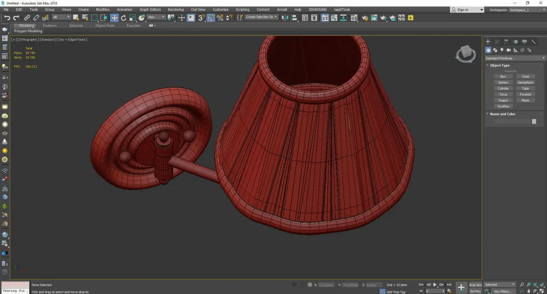Image resolution: width=547 pixels, height=294 pixels.
Task: Click the Key Filters button
Action: pos(502,291)
